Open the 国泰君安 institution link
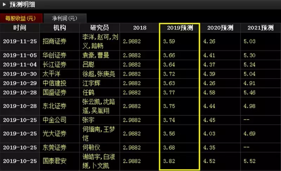This screenshot has width=281, height=171. click(x=54, y=161)
